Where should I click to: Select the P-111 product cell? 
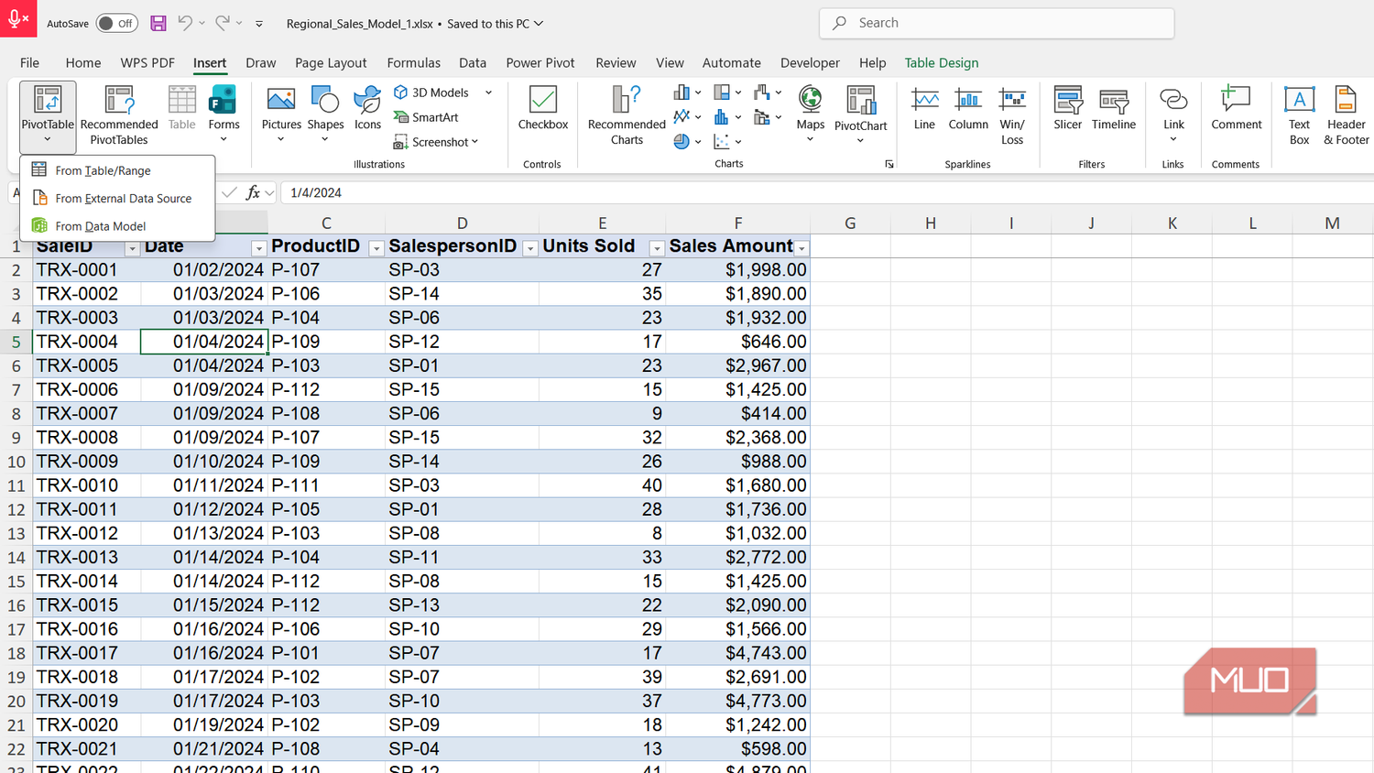click(x=326, y=485)
